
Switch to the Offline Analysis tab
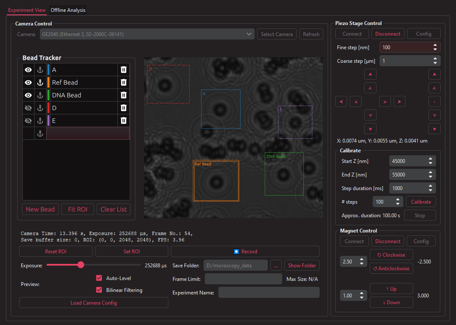click(x=68, y=10)
